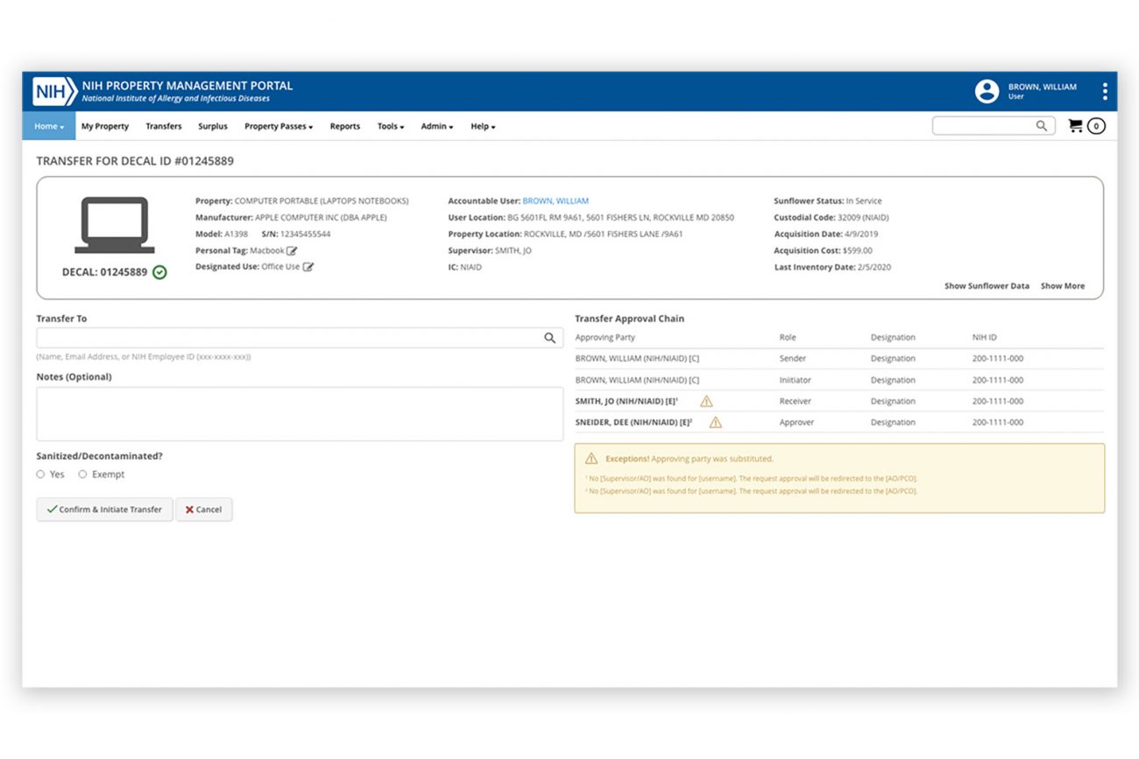Open the Surplus menu item
The image size is (1139, 759).
click(x=212, y=126)
